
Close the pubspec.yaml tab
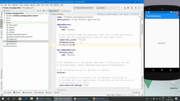click(73, 11)
